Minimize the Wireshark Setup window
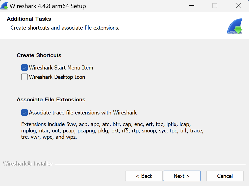The height and width of the screenshot is (186, 249). pyautogui.click(x=191, y=6)
